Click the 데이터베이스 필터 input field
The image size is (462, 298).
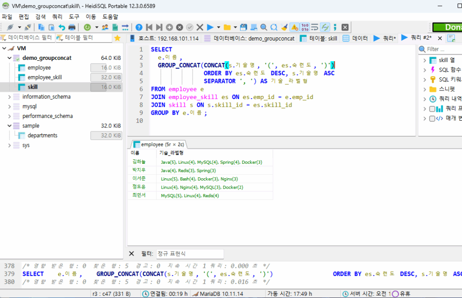28,38
